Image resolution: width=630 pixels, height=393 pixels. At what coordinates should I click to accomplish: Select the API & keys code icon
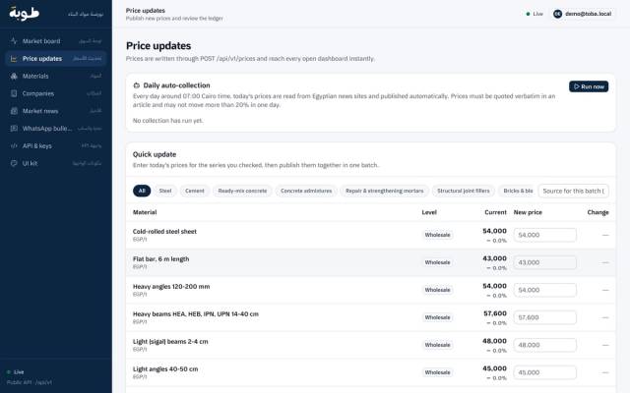pos(14,146)
